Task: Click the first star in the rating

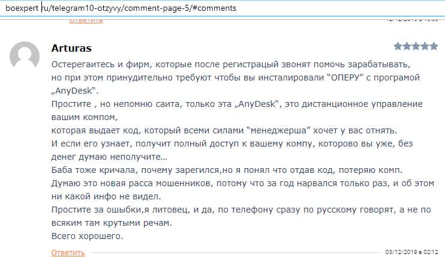Action: [x=398, y=46]
